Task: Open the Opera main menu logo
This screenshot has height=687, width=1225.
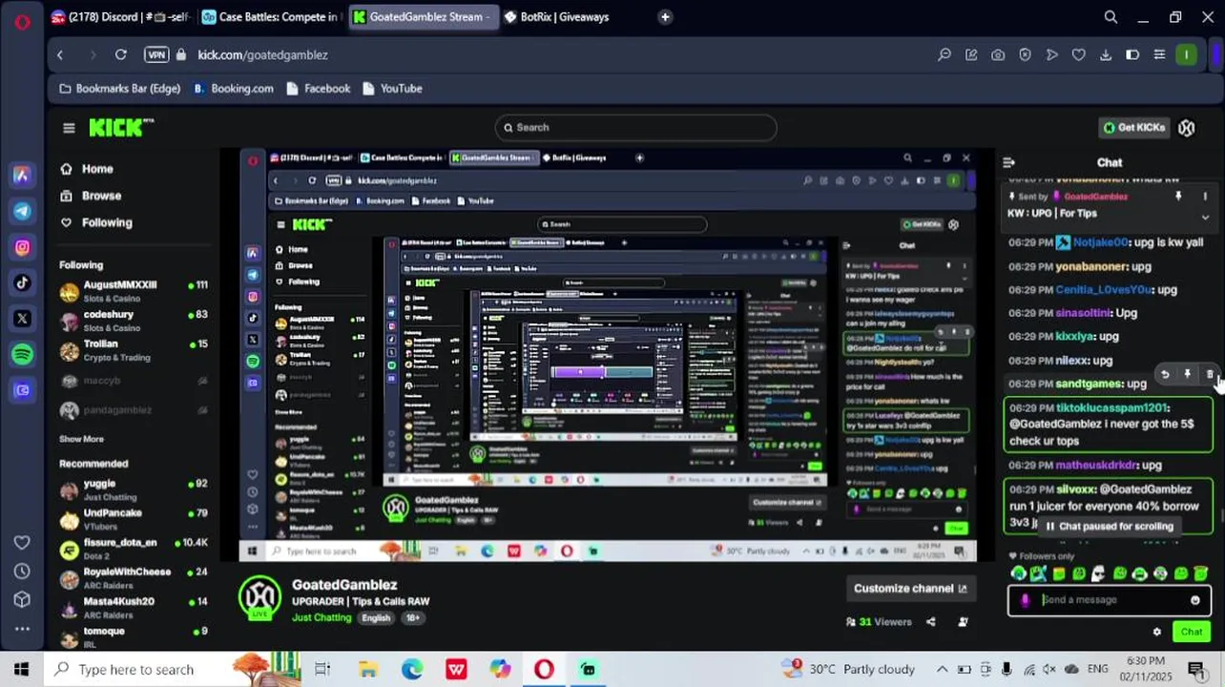Action: [x=22, y=20]
